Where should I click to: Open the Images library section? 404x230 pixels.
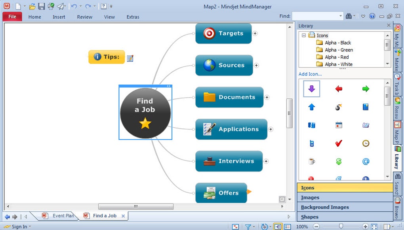coord(345,197)
